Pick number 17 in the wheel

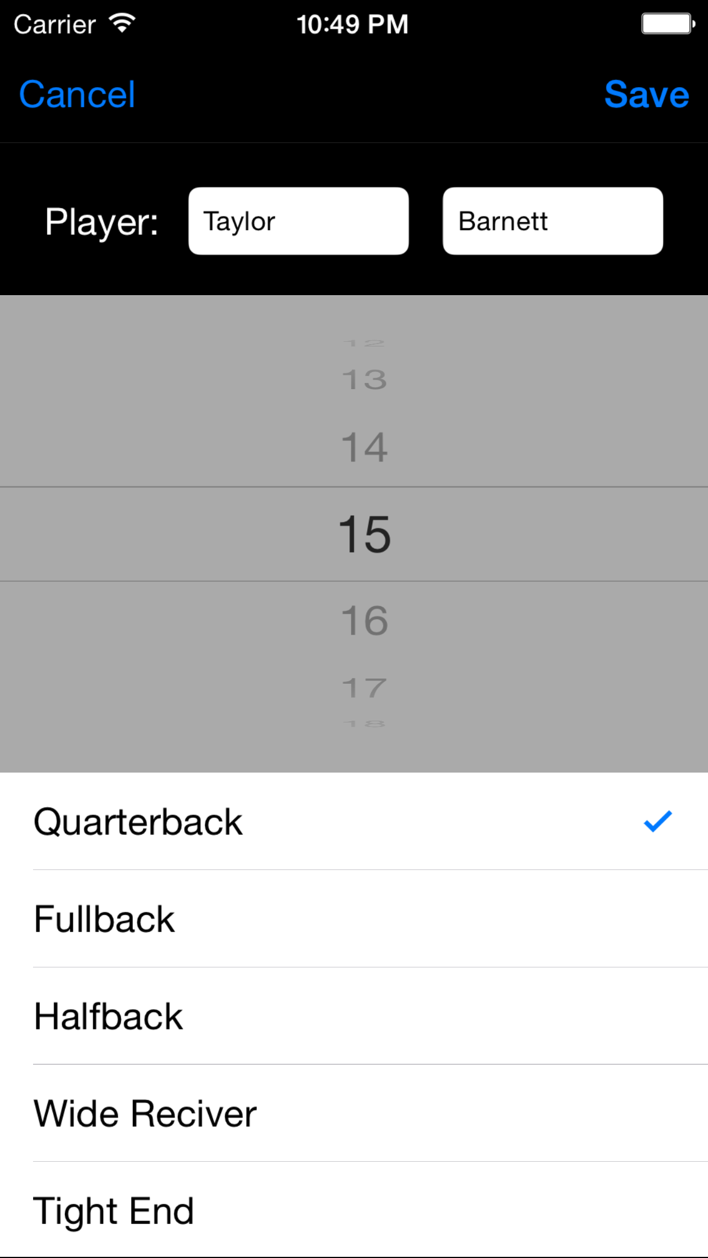(x=365, y=688)
